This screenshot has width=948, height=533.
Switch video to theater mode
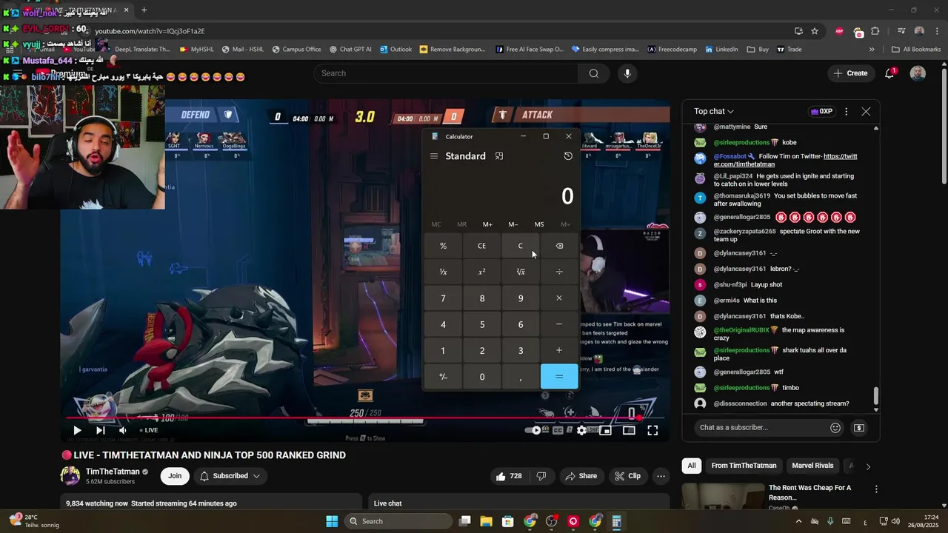tap(629, 430)
